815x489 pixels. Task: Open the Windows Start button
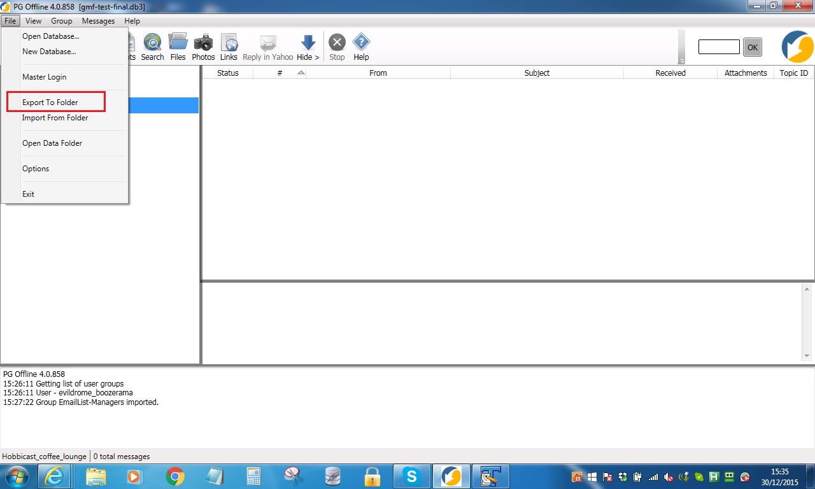click(17, 476)
